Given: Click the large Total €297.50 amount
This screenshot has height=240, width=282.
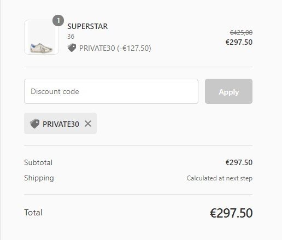Looking at the screenshot, I should point(231,213).
